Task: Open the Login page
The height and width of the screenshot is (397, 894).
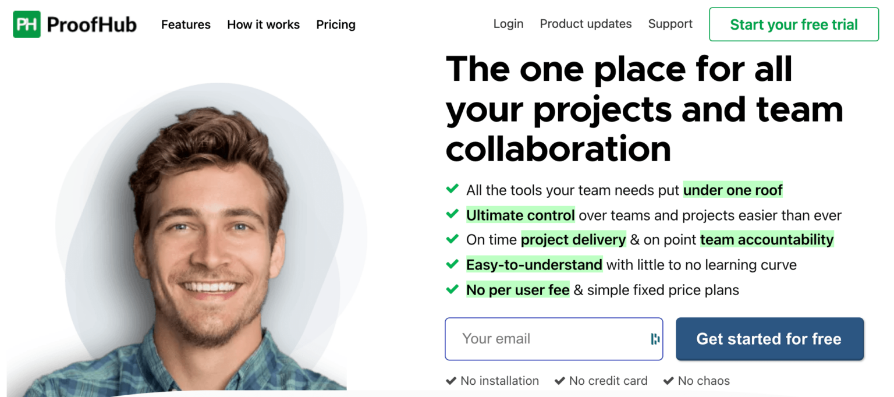Action: pyautogui.click(x=508, y=24)
